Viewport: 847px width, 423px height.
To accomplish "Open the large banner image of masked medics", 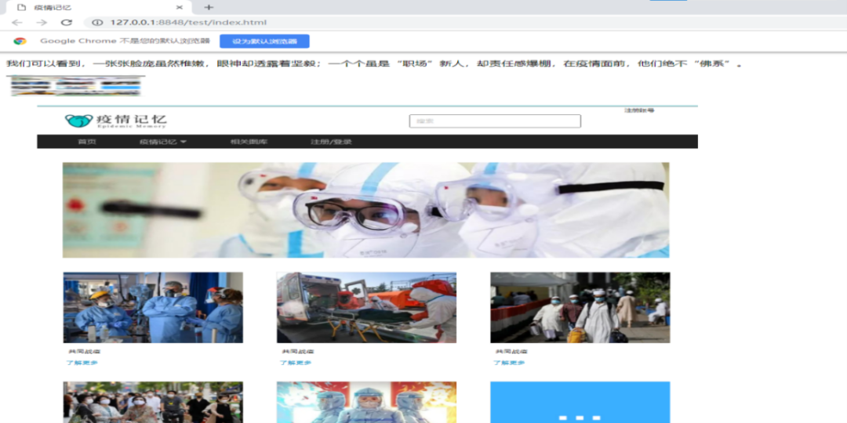I will (365, 210).
